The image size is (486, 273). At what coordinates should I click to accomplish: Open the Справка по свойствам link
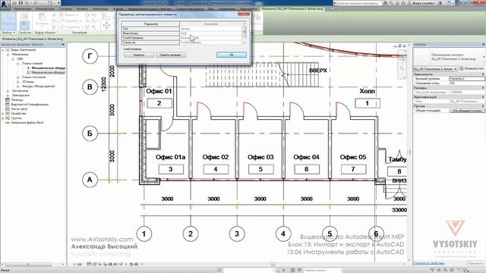pos(428,263)
